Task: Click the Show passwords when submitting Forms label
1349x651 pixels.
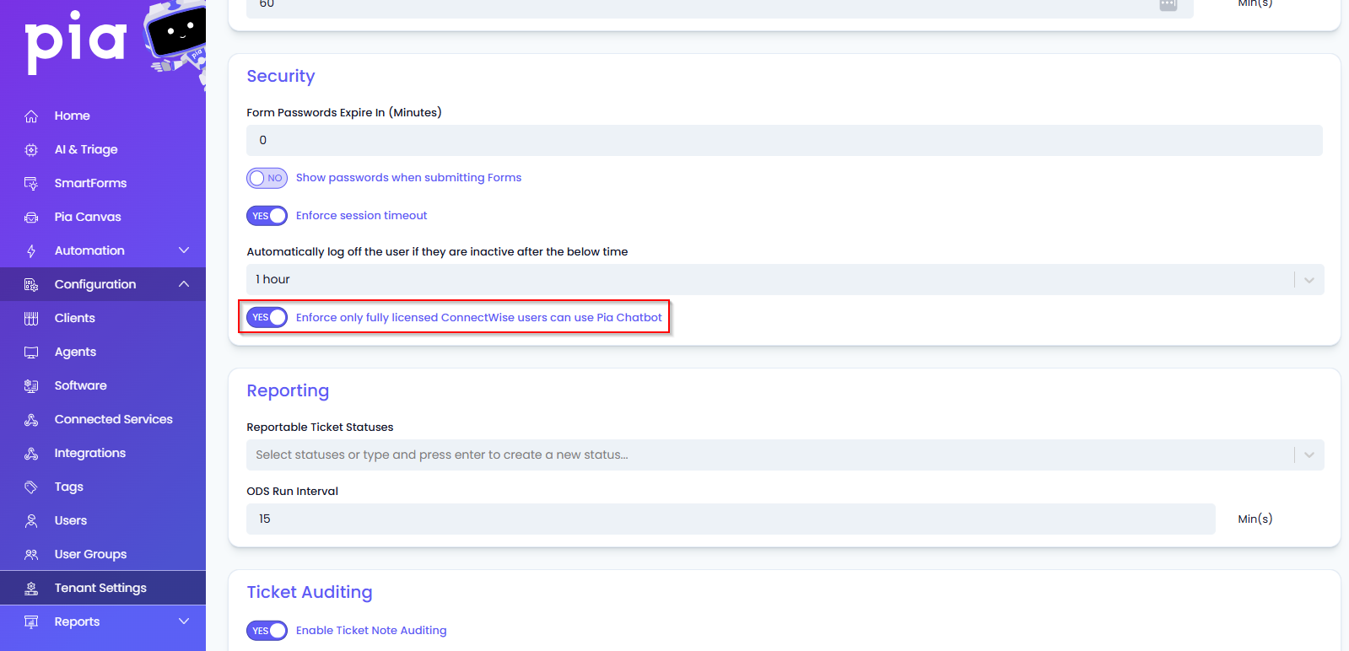Action: (408, 178)
